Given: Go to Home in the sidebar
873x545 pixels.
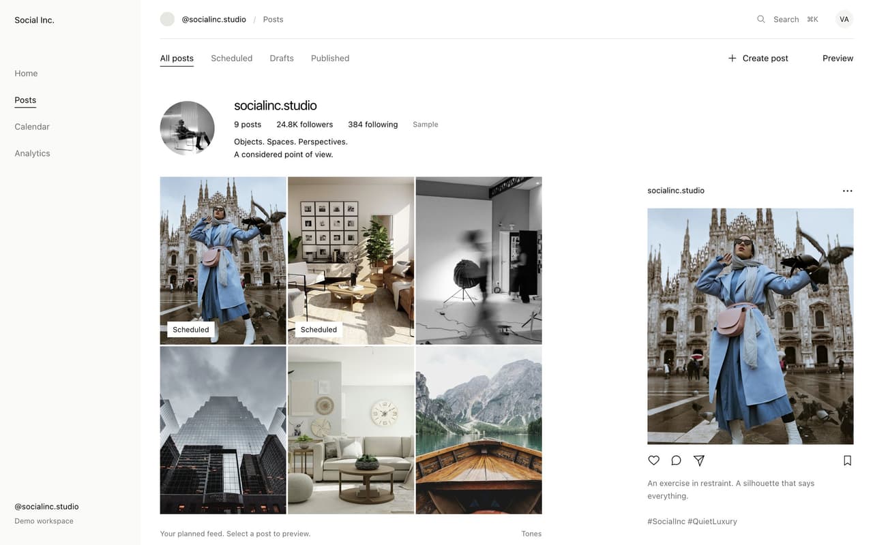Looking at the screenshot, I should tap(26, 74).
